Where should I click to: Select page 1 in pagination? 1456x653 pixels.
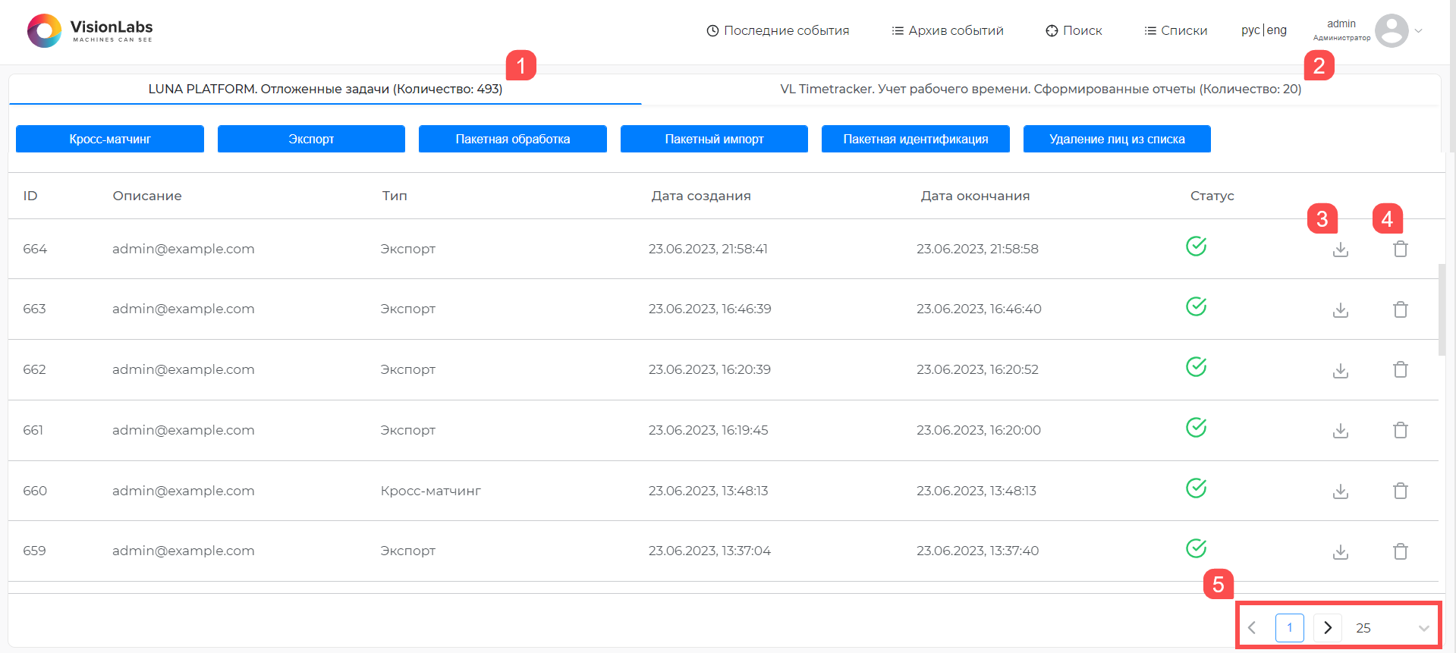(1290, 628)
